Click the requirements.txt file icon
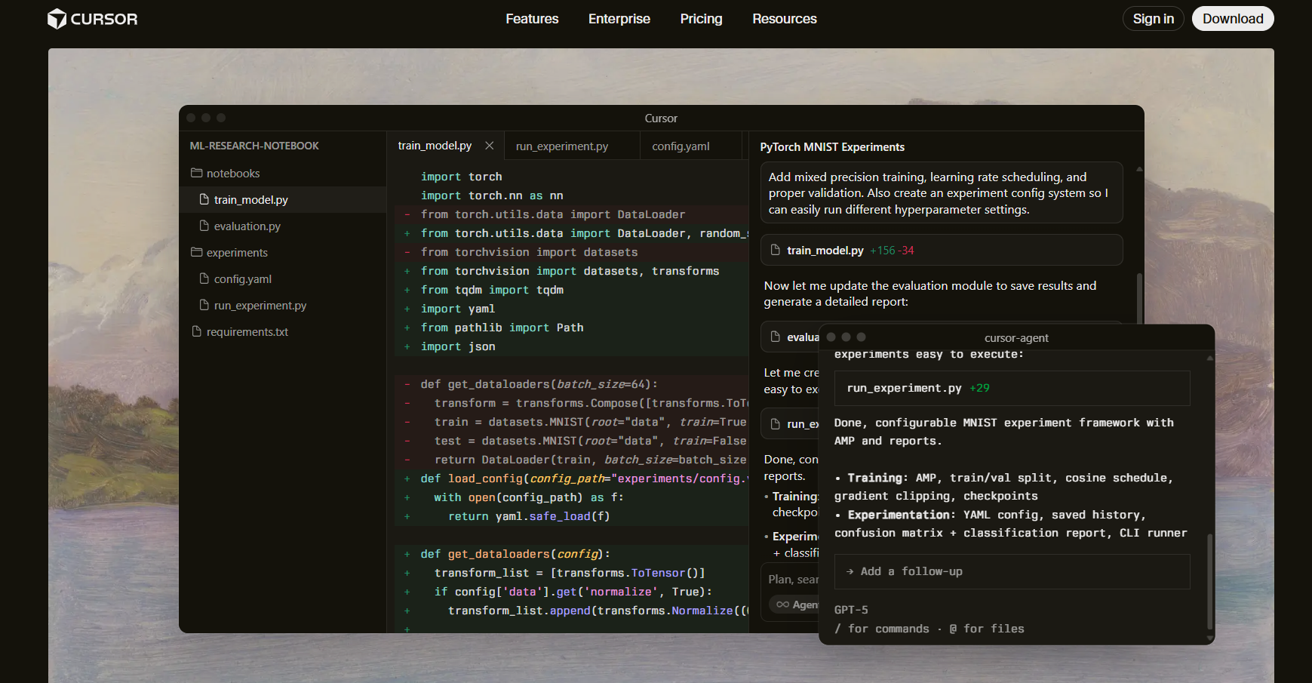 197,332
